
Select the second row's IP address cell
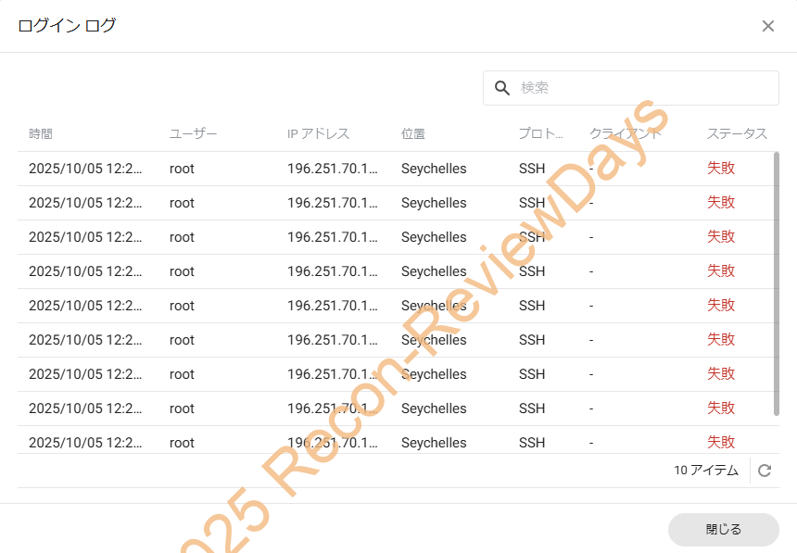pos(333,203)
